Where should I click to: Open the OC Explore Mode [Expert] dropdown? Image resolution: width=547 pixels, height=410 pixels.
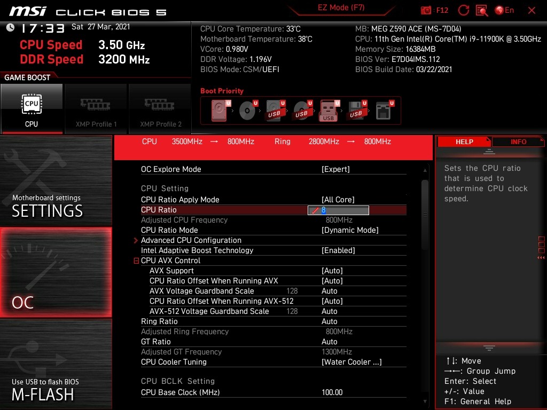[335, 169]
